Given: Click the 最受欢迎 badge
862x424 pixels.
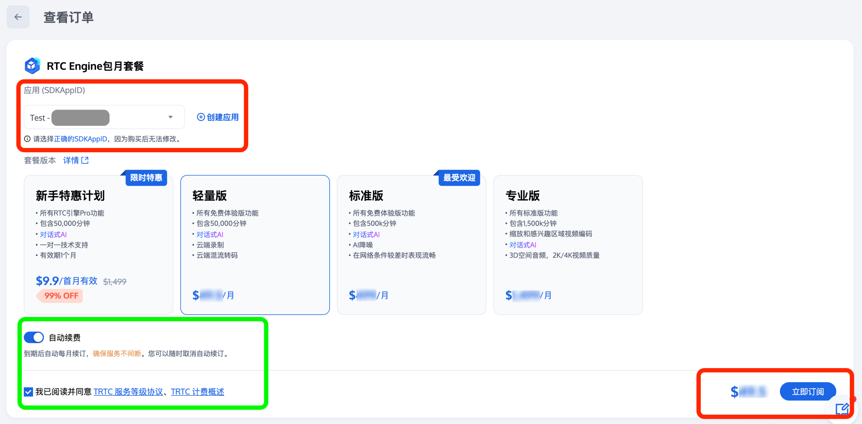Looking at the screenshot, I should coord(459,177).
